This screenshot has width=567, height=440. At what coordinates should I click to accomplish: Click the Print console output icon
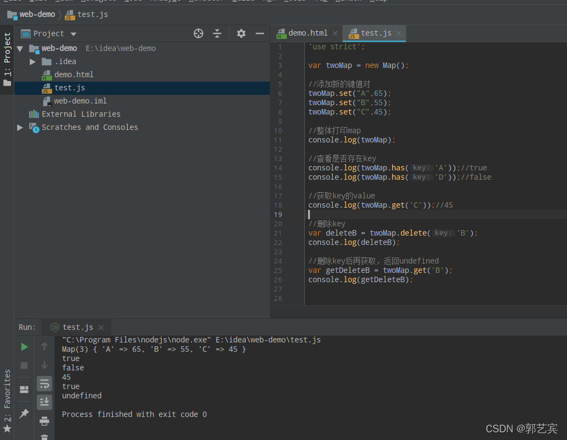(44, 421)
